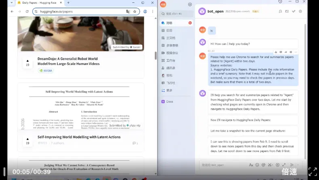Click the plus create button in the chat sidebar
319x180 pixels.
click(x=190, y=4)
